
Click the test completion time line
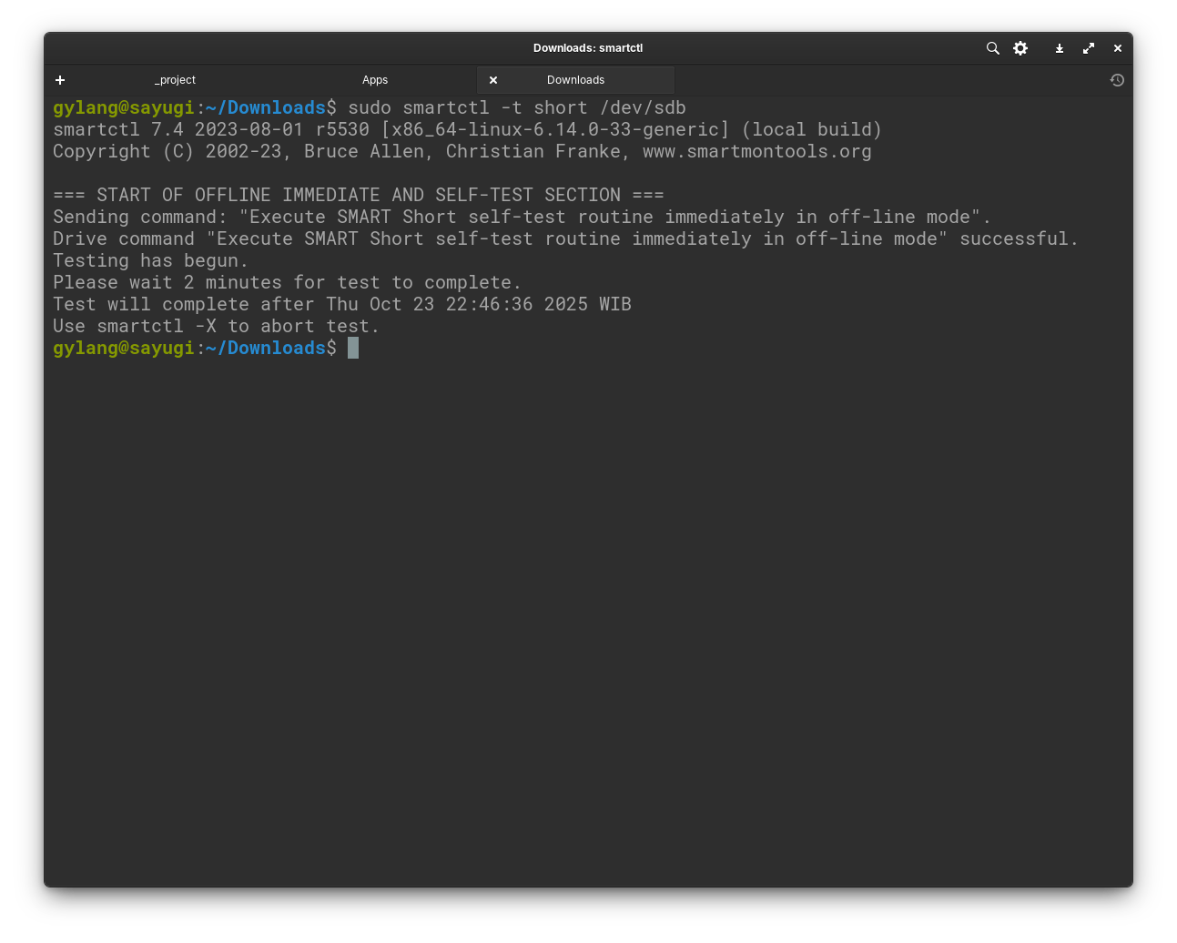[x=341, y=304]
